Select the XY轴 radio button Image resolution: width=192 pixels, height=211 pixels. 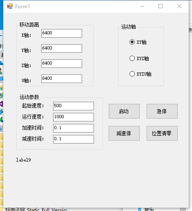(x=138, y=42)
